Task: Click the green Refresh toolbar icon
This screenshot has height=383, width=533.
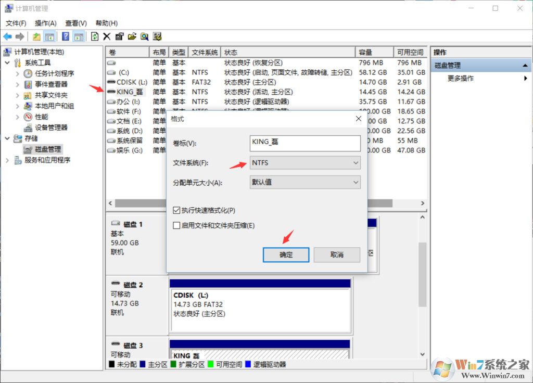Action: click(x=95, y=36)
